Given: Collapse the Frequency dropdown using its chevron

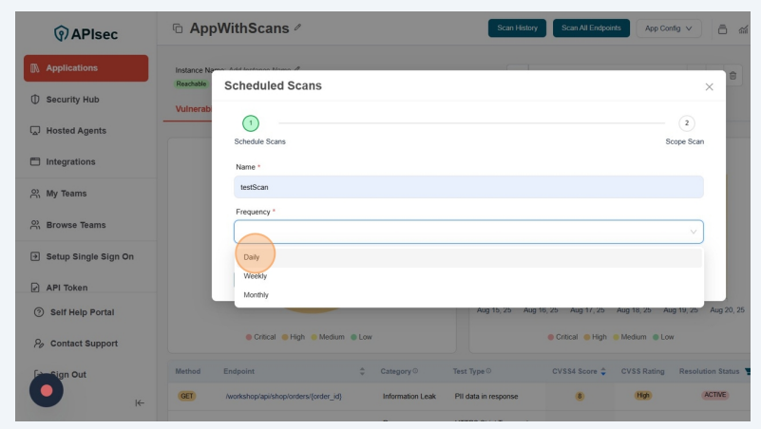Looking at the screenshot, I should pos(693,232).
